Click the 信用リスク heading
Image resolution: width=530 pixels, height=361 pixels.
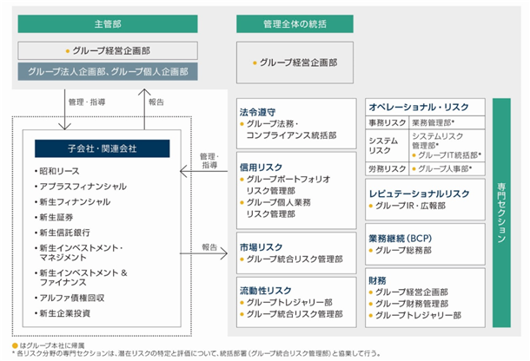pos(261,167)
